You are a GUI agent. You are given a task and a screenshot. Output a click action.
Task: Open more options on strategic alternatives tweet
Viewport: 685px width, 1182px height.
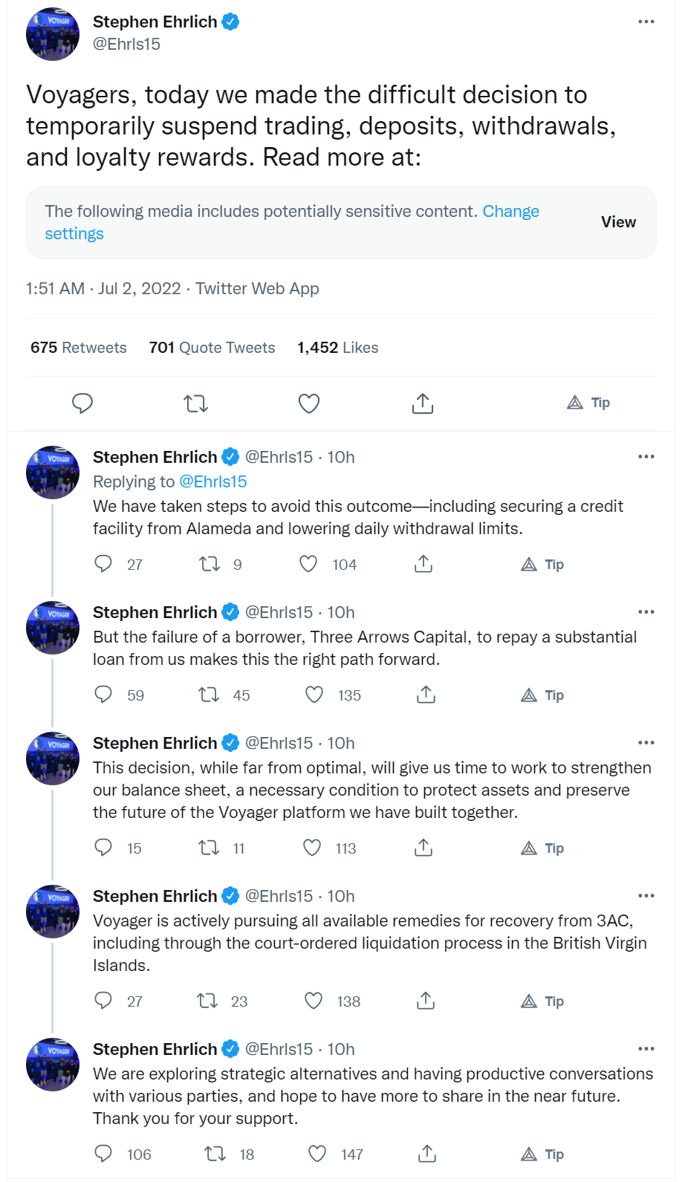[x=646, y=1049]
